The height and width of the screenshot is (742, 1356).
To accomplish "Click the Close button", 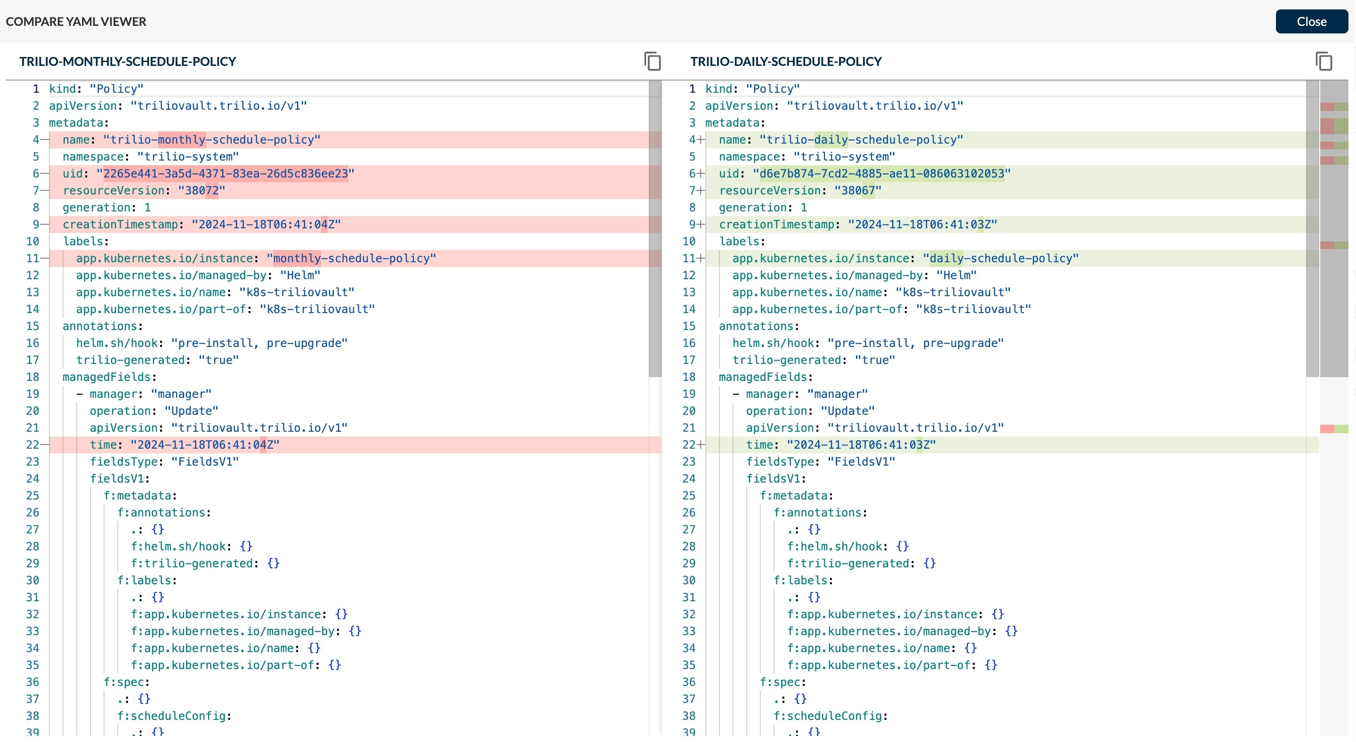I will (1311, 22).
